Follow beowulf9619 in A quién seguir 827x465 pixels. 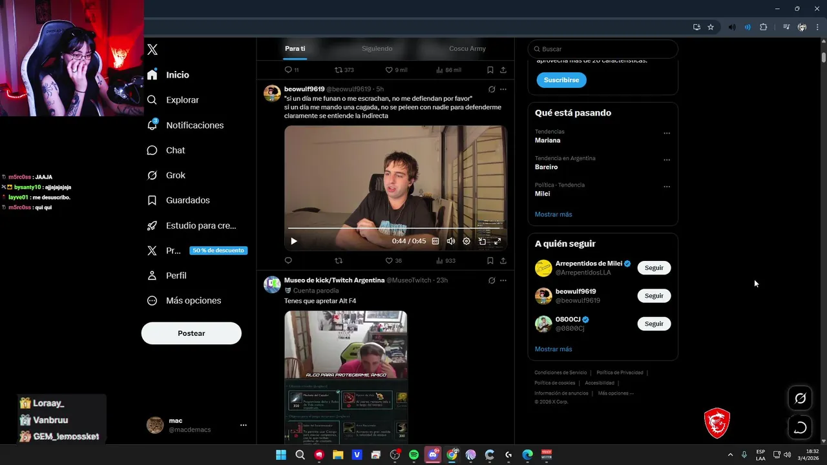click(654, 296)
